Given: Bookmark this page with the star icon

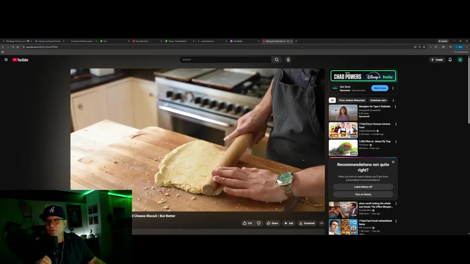Looking at the screenshot, I should point(424,47).
